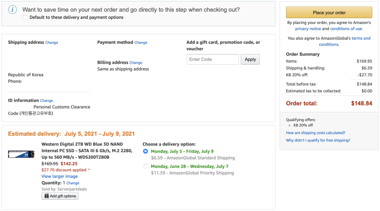Change the payment method
Viewport: 380px width, 211px height.
pyautogui.click(x=141, y=42)
